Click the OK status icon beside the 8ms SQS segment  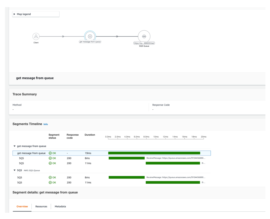point(50,158)
